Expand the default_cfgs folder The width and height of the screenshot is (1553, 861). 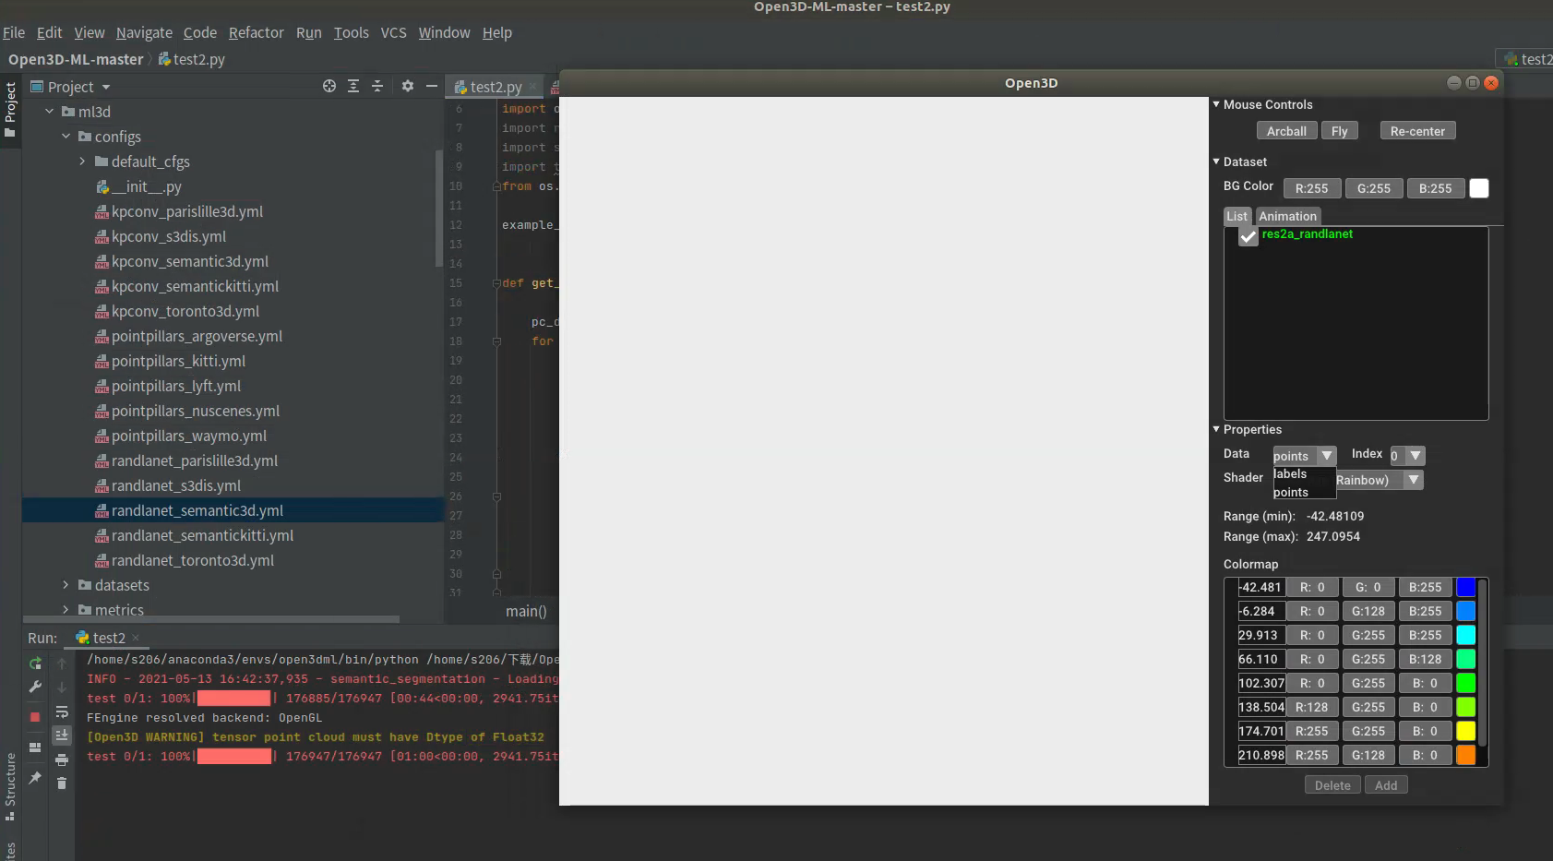pyautogui.click(x=82, y=161)
